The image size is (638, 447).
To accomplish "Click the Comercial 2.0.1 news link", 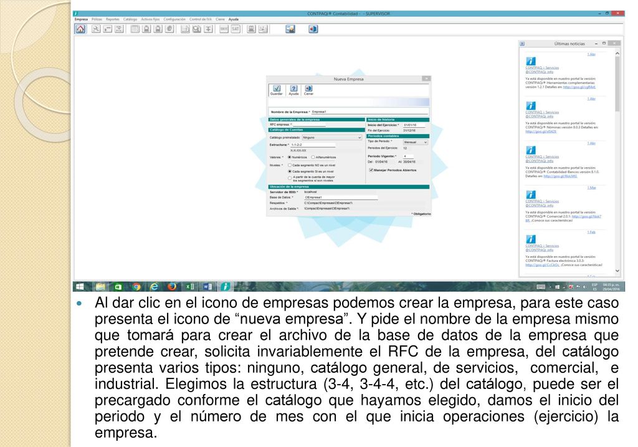I will pyautogui.click(x=586, y=216).
